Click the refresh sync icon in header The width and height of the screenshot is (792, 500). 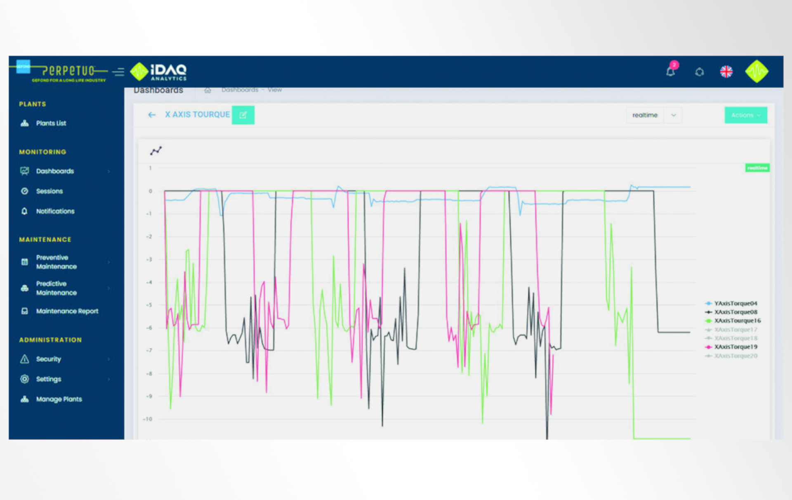699,72
